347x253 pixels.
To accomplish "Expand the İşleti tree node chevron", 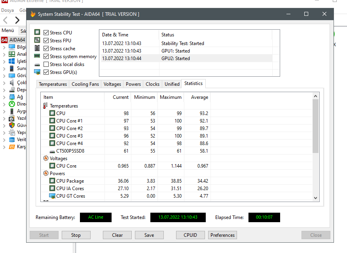I will tap(4, 62).
